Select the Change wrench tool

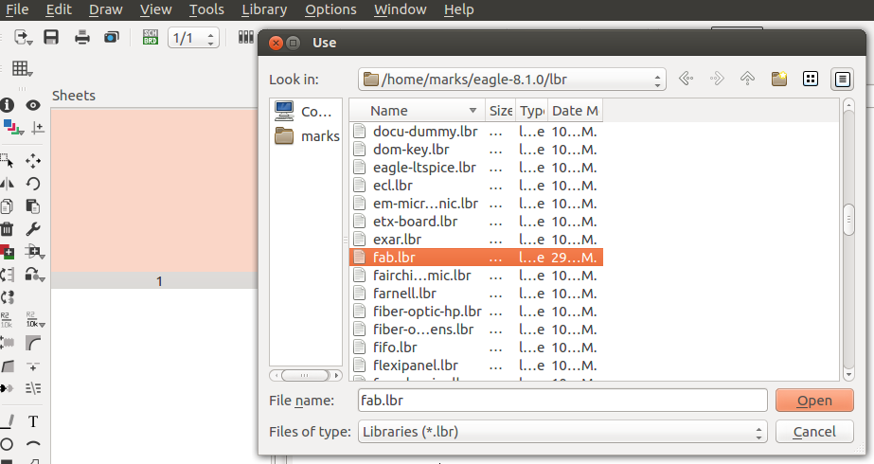[x=33, y=229]
